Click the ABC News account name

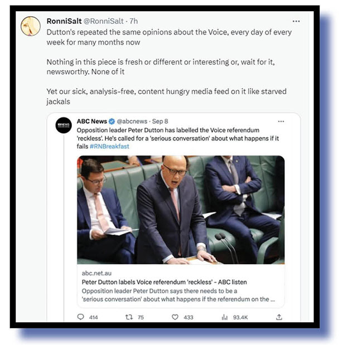[x=92, y=122]
